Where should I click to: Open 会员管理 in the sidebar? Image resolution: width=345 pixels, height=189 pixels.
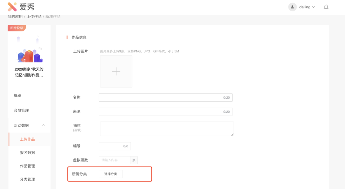pos(21,110)
